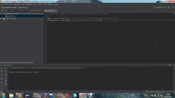Click scroll from source target icon
The image size is (175, 98).
(32, 11)
